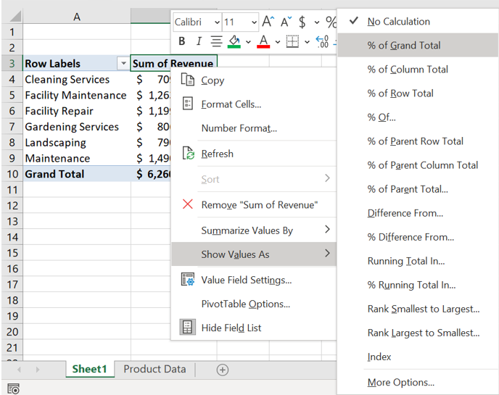Select Value Field Settings in context menu
Screen dimensions: 499x395
246,280
